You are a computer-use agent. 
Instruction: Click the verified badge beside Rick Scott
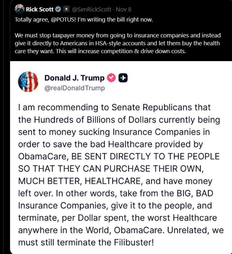(x=58, y=9)
